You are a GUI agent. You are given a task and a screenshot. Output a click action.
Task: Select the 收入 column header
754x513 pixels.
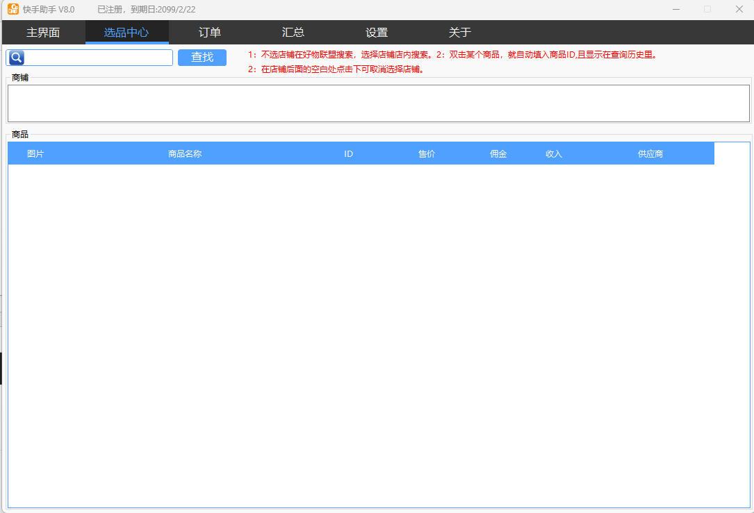coord(554,153)
